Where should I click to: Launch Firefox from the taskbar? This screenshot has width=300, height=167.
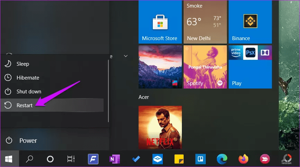(x=244, y=159)
